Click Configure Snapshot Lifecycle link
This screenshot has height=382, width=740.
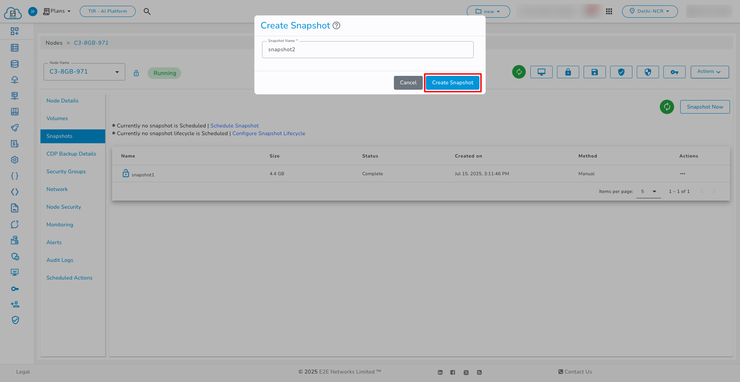269,133
